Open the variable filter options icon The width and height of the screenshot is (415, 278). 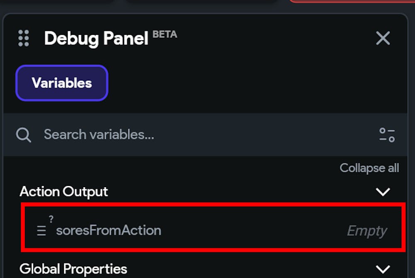(x=387, y=134)
